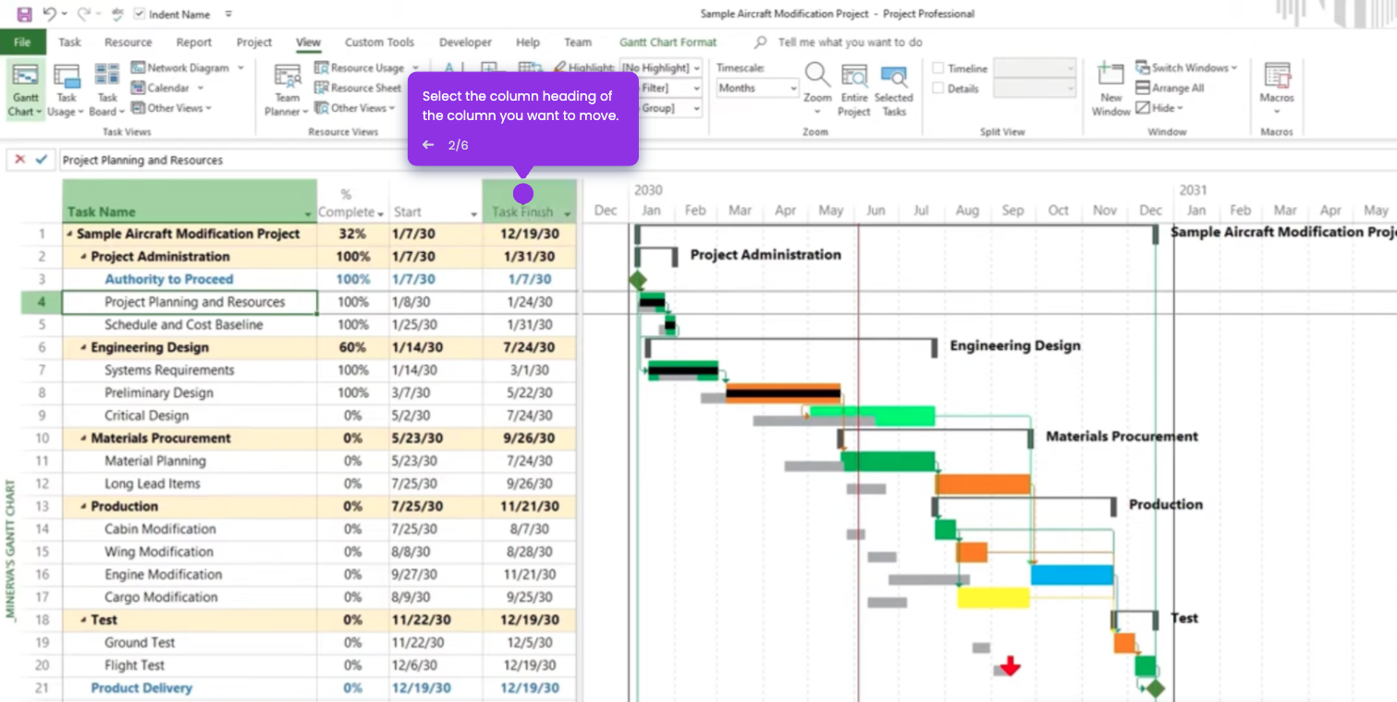Switch to the Project ribbon tab
Image resolution: width=1397 pixels, height=702 pixels.
[x=254, y=42]
